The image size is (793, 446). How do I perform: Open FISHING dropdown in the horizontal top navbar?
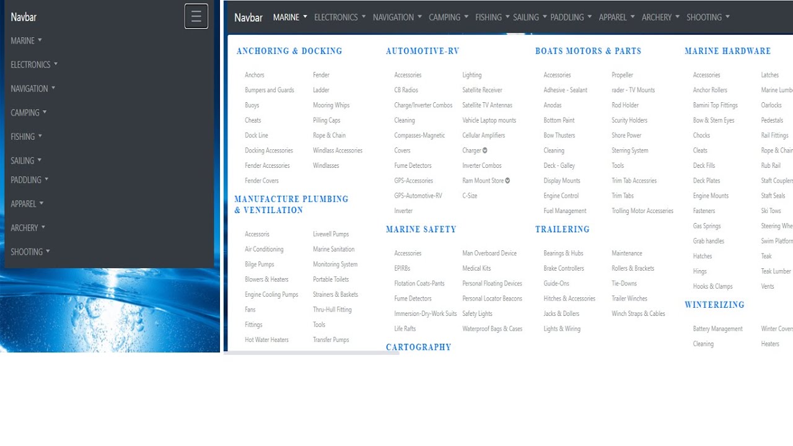[493, 17]
